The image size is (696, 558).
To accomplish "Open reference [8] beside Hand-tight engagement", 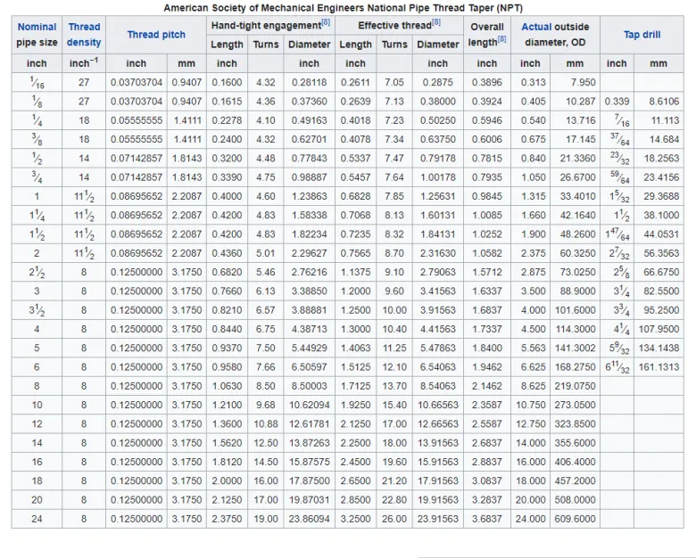I will (327, 23).
